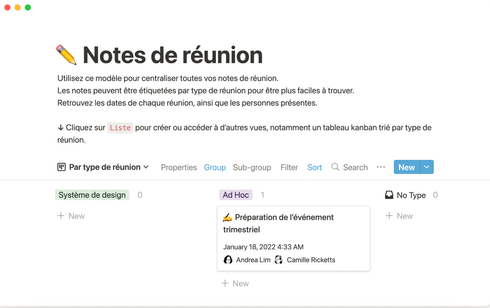Open the Sort settings

[x=314, y=167]
